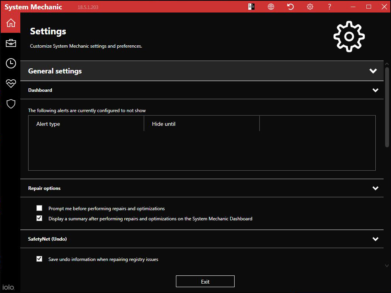Click the document panel icon in title bar
Viewport: 391px width, 293px height.
(x=251, y=7)
